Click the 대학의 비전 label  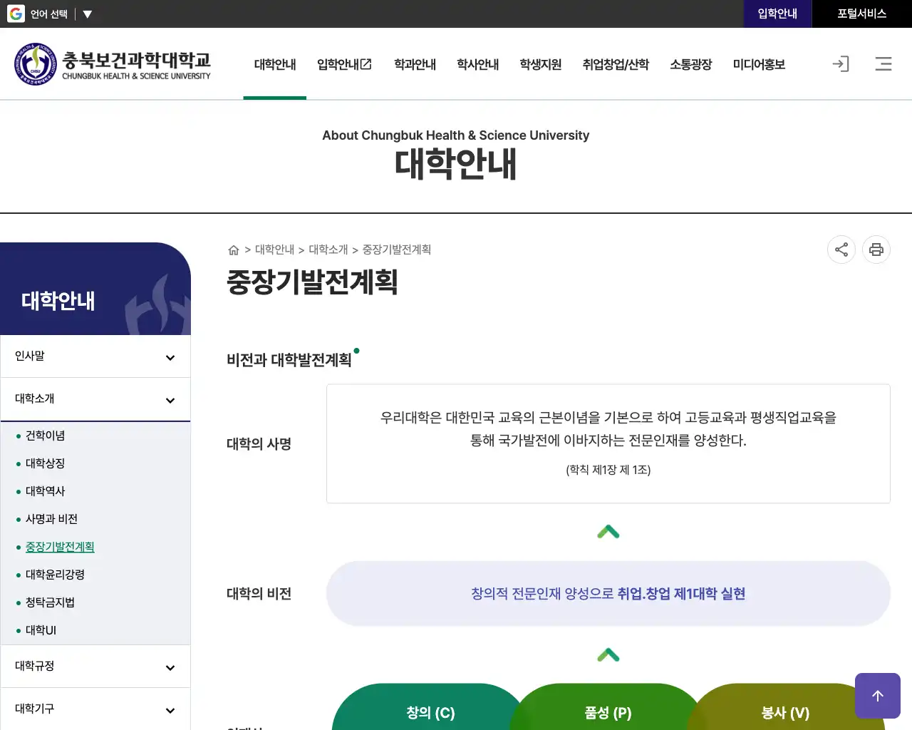pos(259,594)
